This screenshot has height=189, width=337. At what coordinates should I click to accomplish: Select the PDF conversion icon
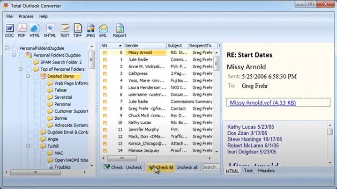(22, 29)
